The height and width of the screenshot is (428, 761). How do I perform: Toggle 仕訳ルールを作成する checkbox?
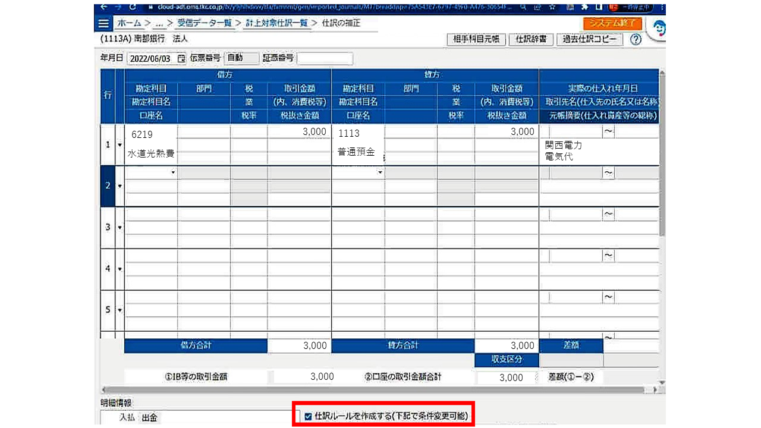tap(308, 417)
